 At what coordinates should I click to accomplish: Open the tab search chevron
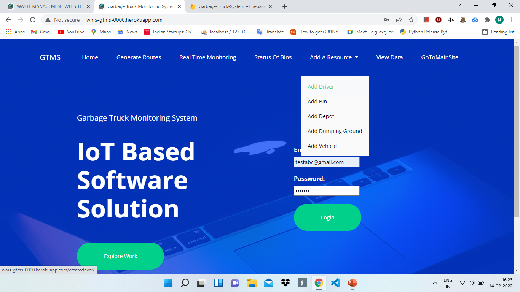click(x=459, y=5)
